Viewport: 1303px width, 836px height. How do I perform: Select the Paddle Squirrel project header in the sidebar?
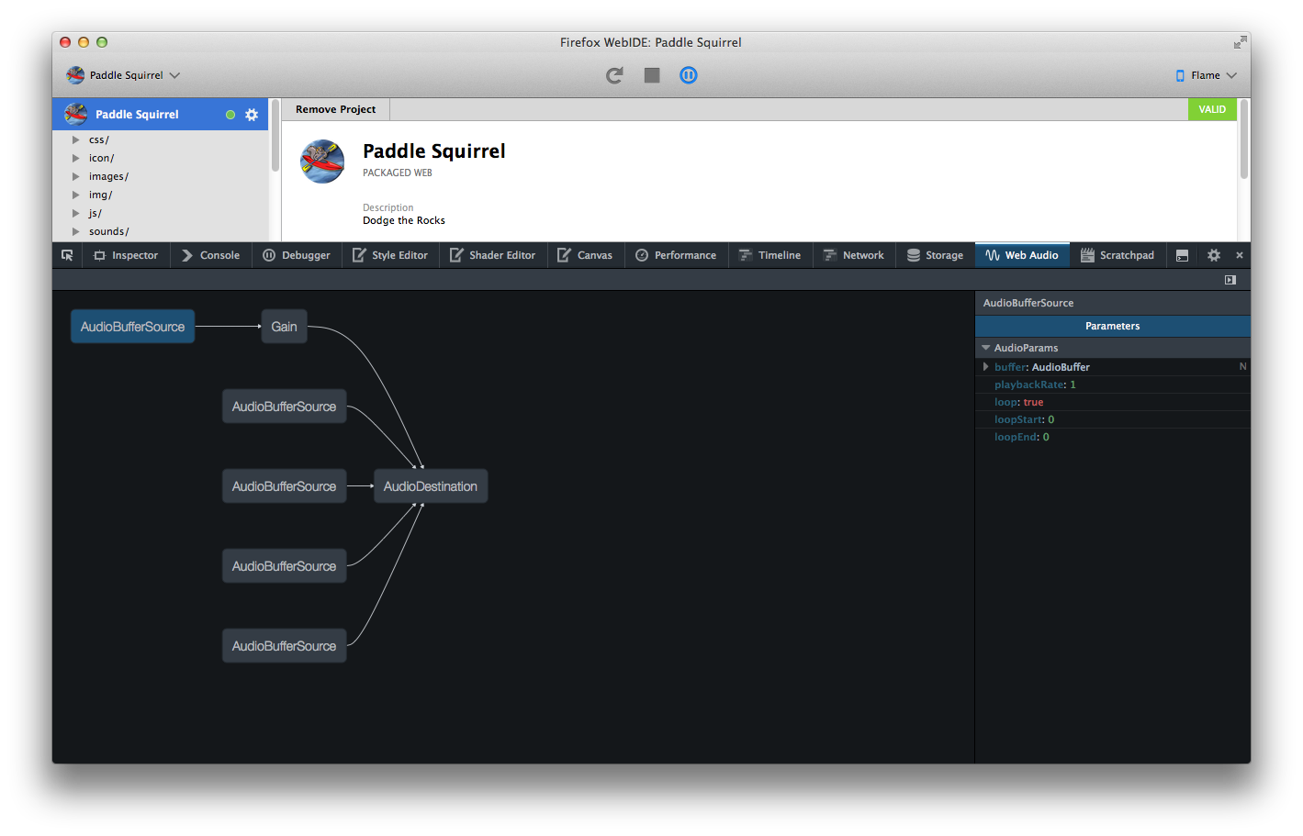(x=161, y=115)
